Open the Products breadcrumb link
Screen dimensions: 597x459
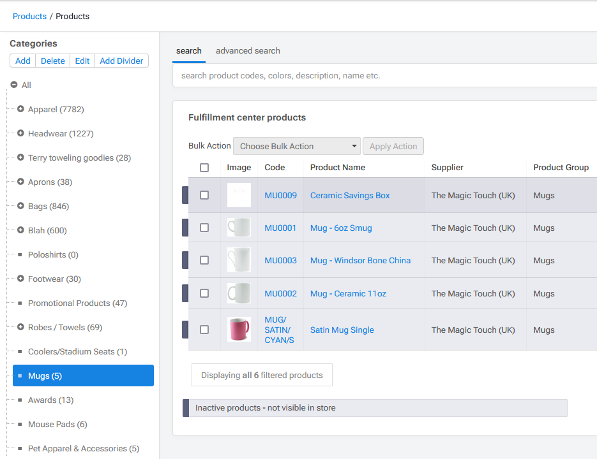30,17
